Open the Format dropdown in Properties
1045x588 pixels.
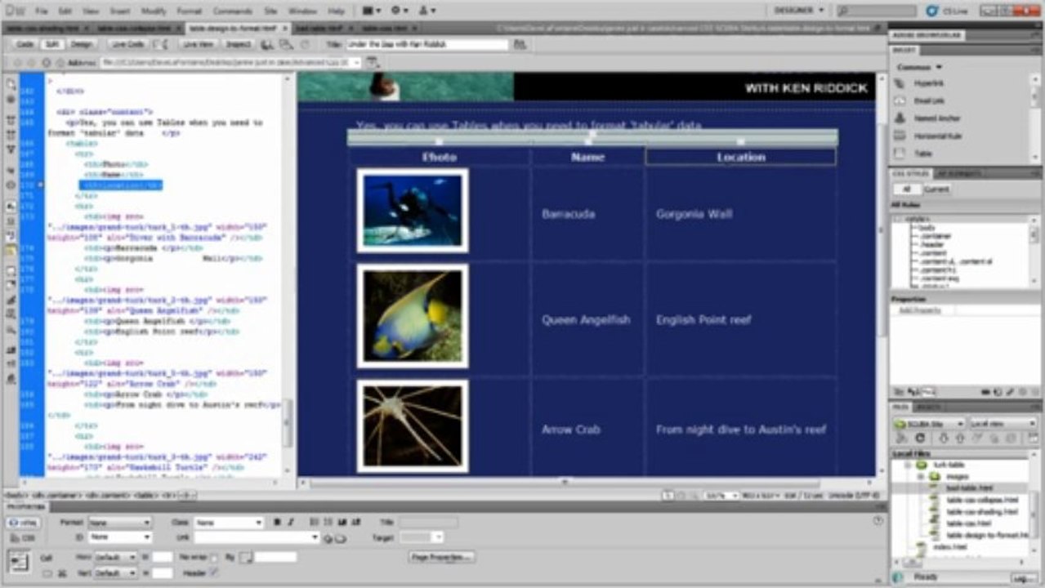click(119, 523)
